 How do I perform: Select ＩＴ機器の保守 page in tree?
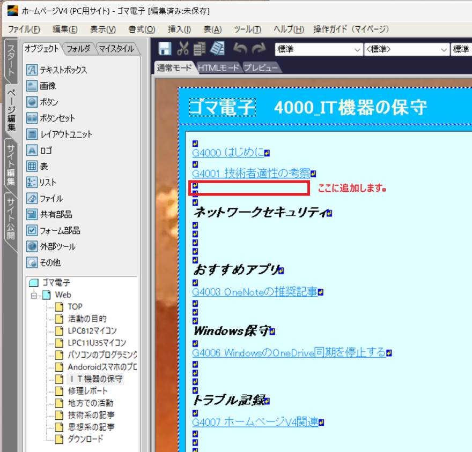pyautogui.click(x=95, y=379)
